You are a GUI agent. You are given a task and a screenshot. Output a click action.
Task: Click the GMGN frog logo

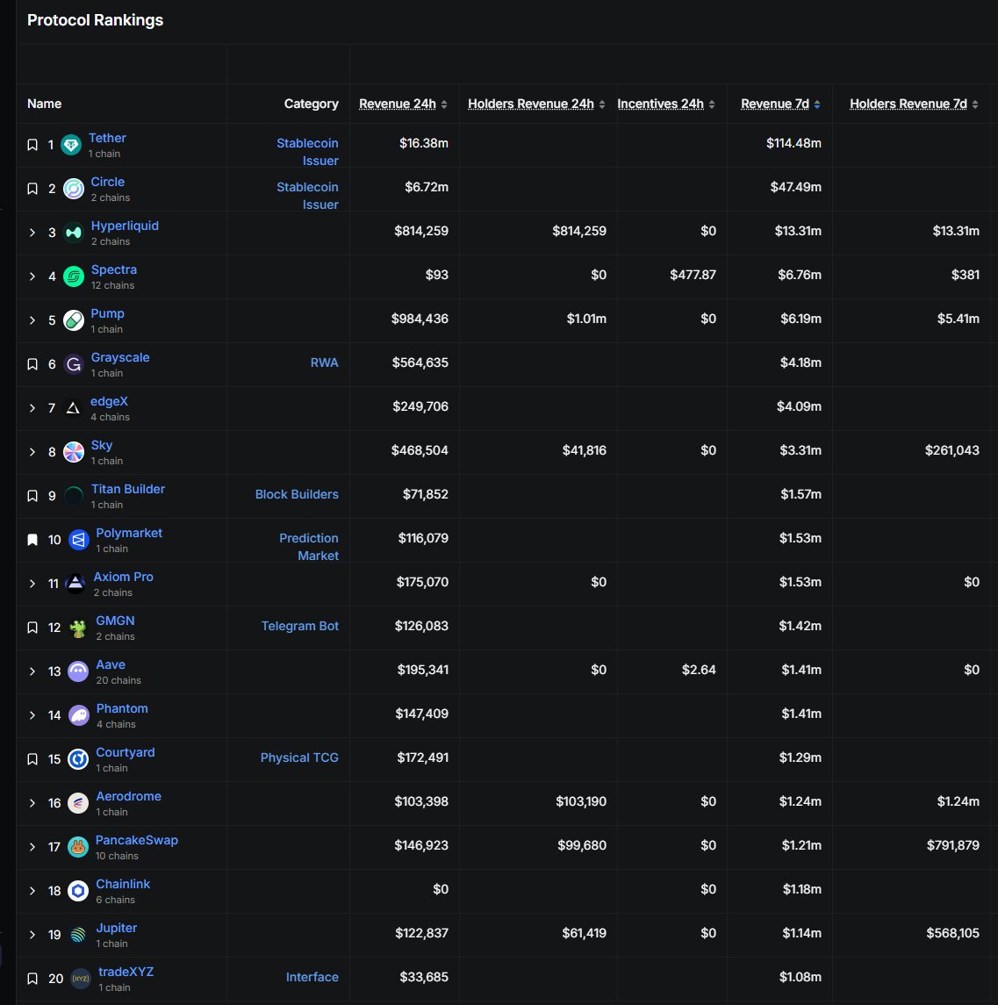point(78,628)
